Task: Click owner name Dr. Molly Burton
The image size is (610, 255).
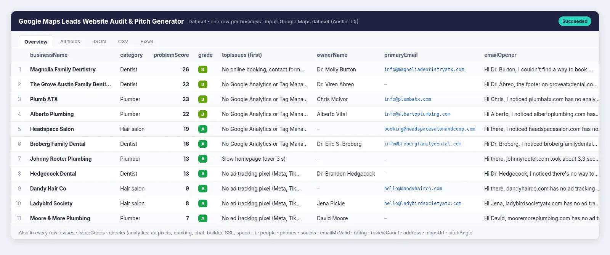Action: click(x=336, y=69)
